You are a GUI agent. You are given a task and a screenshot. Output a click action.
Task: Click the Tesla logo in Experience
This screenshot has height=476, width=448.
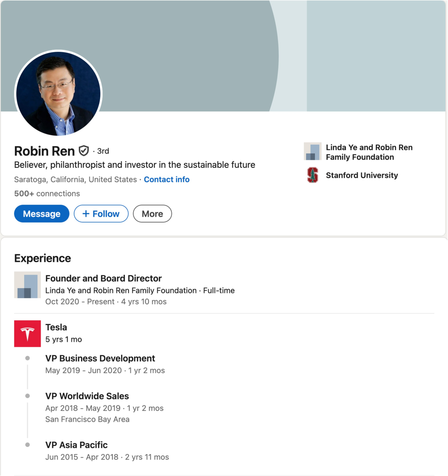[27, 333]
